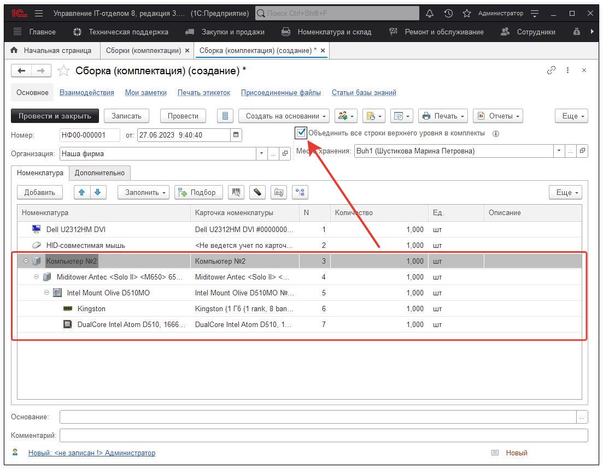Image resolution: width=603 pixels, height=469 pixels.
Task: Switch to the Дополнительно tab
Action: pyautogui.click(x=99, y=173)
